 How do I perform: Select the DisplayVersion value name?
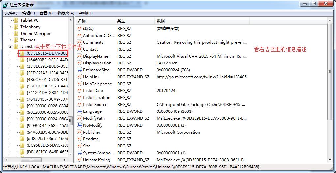(x=97, y=63)
